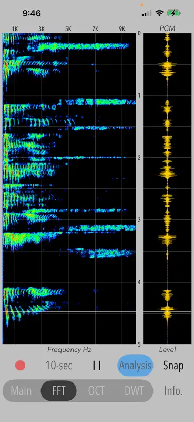Tap the Wi-Fi icon in status bar
Viewport: 194px width, 422px height.
160,13
